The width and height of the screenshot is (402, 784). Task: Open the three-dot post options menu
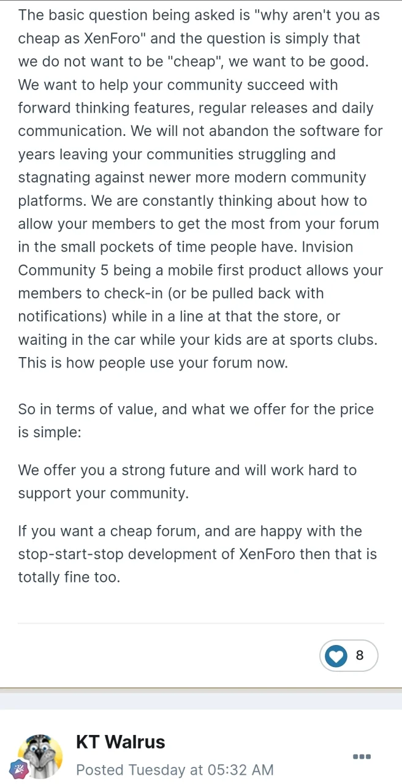click(362, 757)
